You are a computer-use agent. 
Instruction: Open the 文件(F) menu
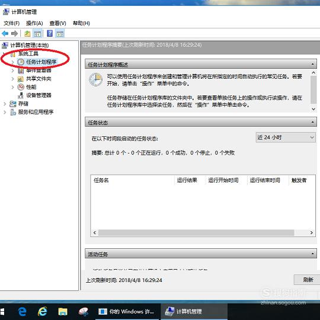11,23
